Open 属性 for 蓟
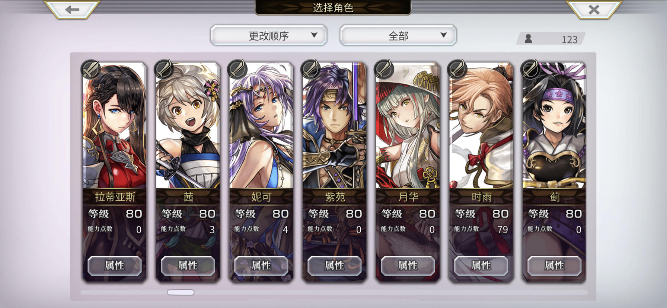The width and height of the screenshot is (667, 308). pyautogui.click(x=554, y=266)
